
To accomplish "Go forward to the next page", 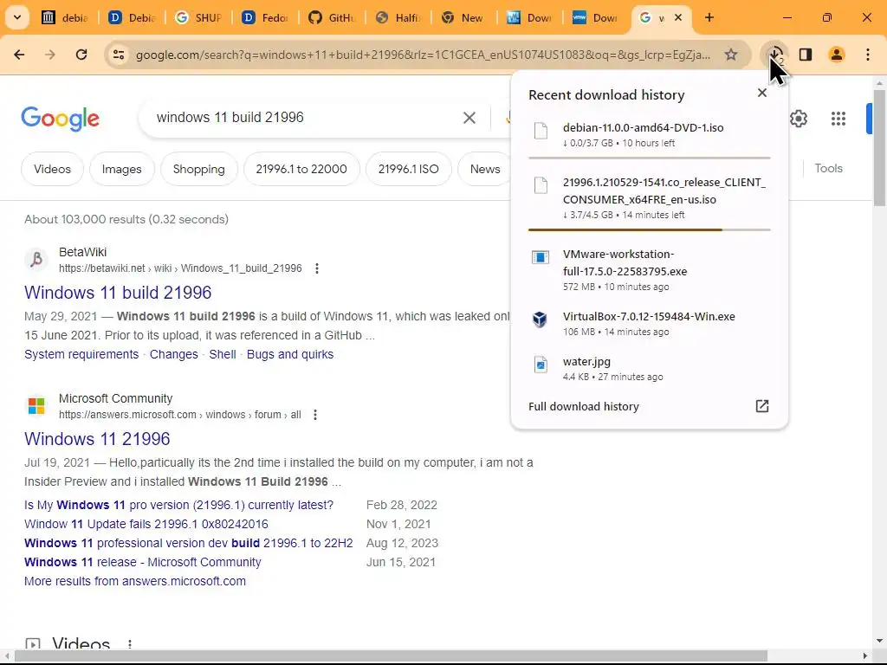I will [50, 55].
